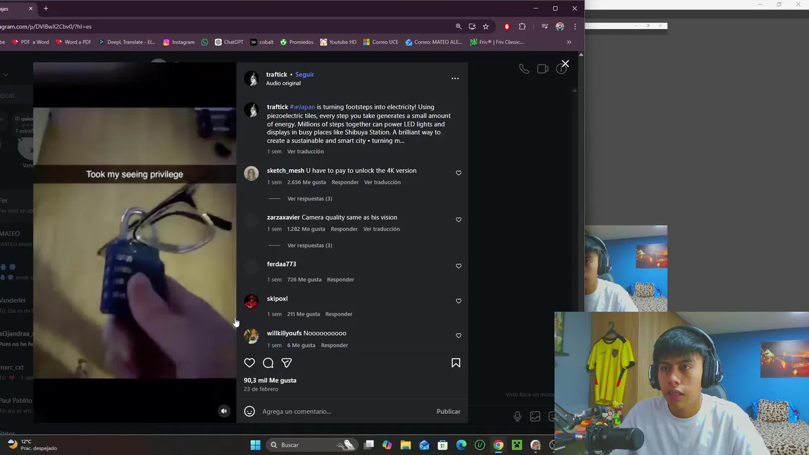Screen dimensions: 809x455
Task: Open the ferdaa773 username
Action: pyautogui.click(x=281, y=264)
